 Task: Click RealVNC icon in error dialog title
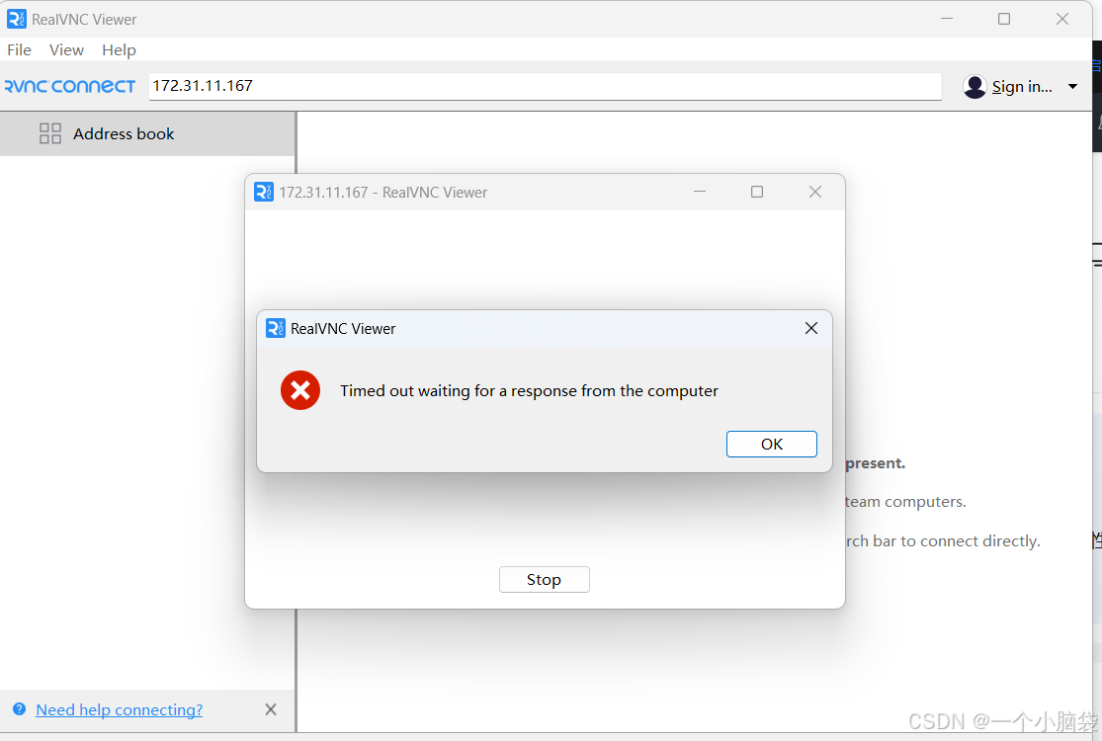(x=276, y=328)
